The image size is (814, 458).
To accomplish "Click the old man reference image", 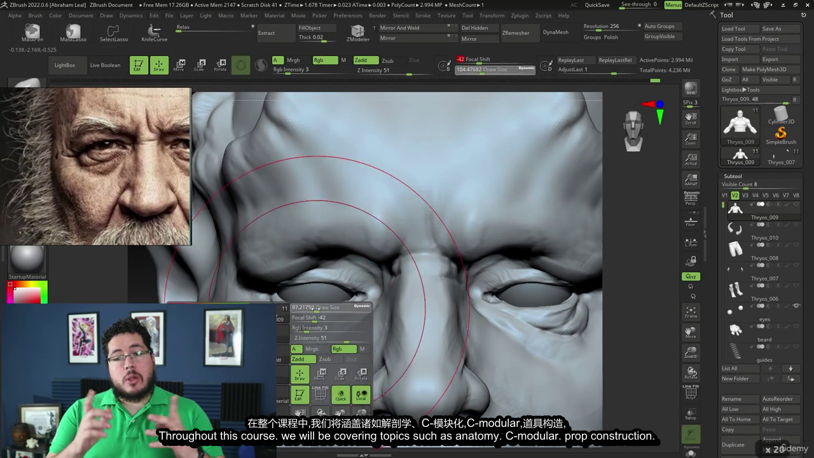I will [x=95, y=167].
